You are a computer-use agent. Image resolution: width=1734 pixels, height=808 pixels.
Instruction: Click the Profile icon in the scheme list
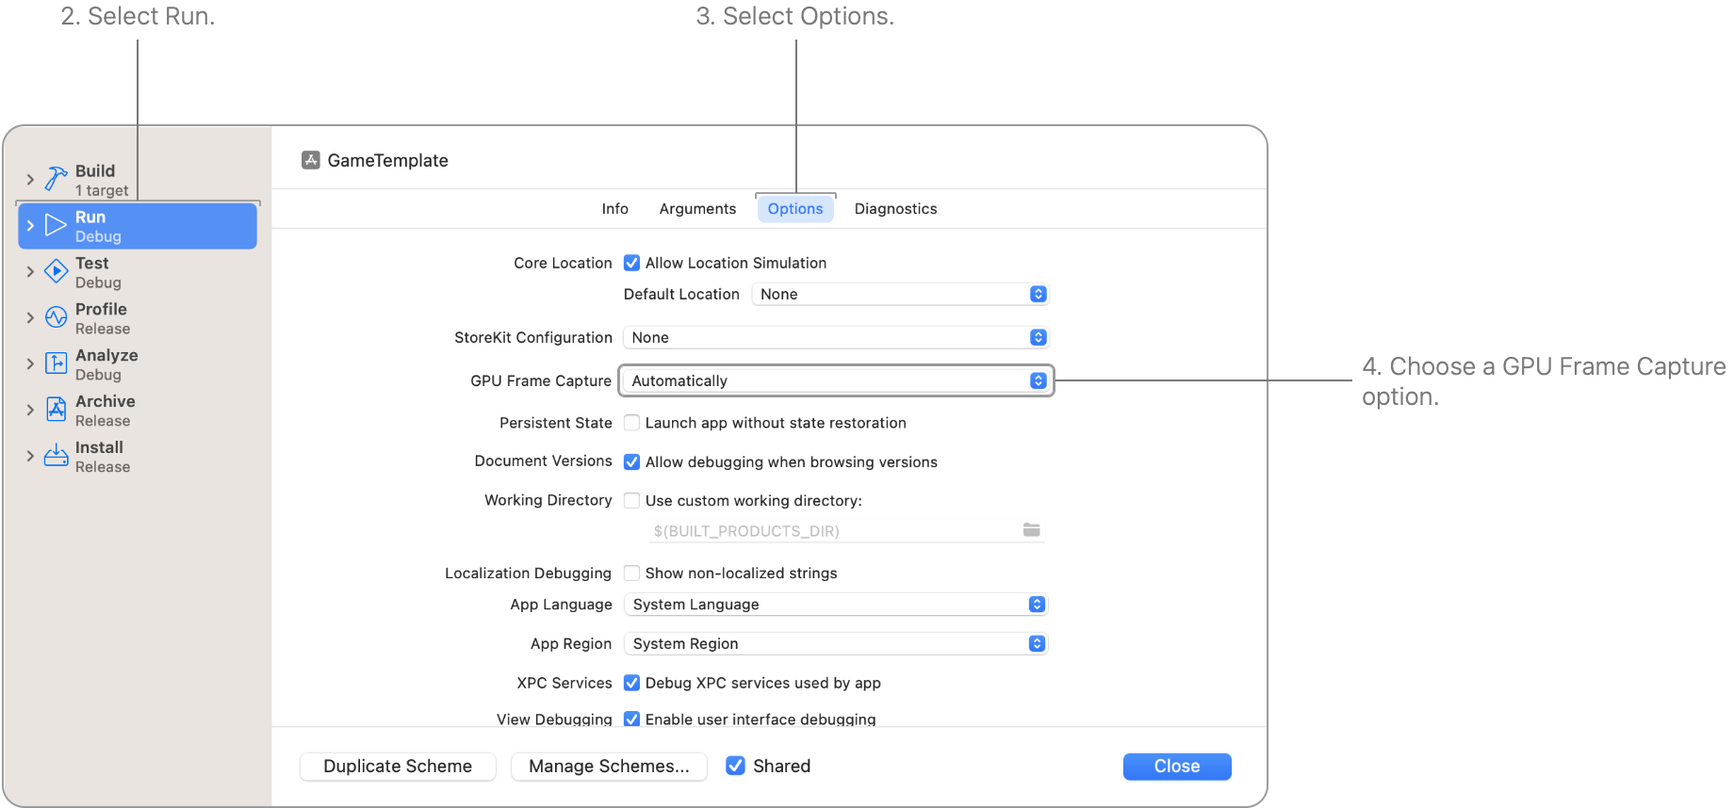click(x=55, y=316)
